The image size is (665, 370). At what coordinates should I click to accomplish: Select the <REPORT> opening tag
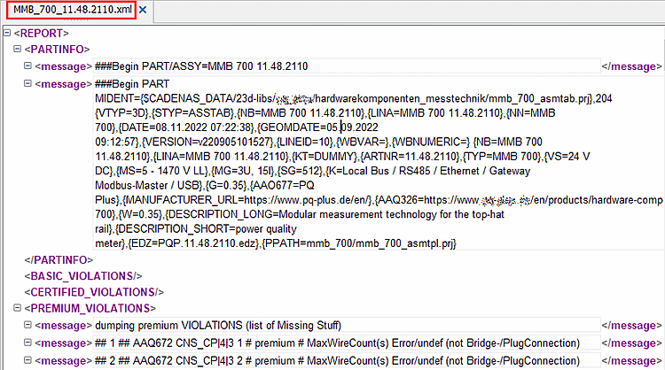pyautogui.click(x=41, y=33)
